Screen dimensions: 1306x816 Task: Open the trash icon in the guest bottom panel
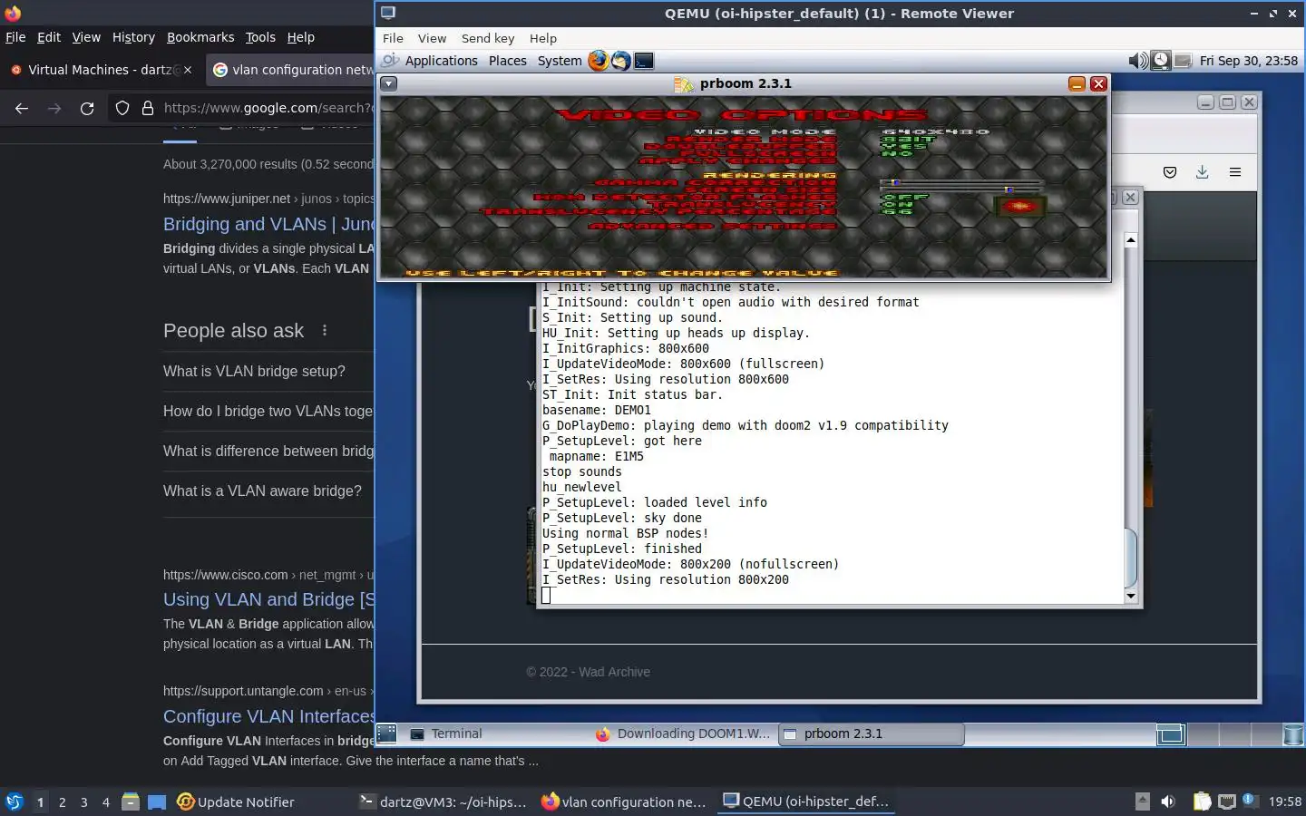1294,734
